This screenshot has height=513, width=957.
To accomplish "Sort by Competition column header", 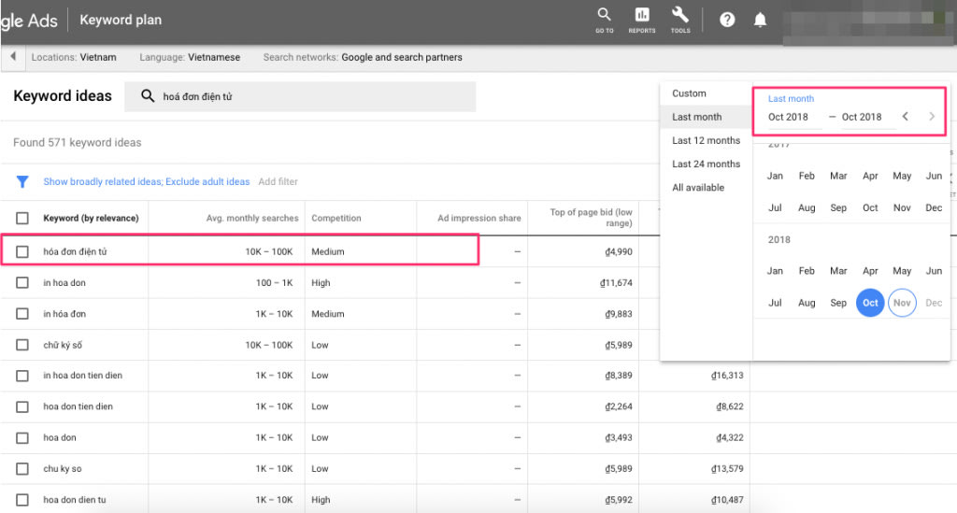I will click(336, 219).
